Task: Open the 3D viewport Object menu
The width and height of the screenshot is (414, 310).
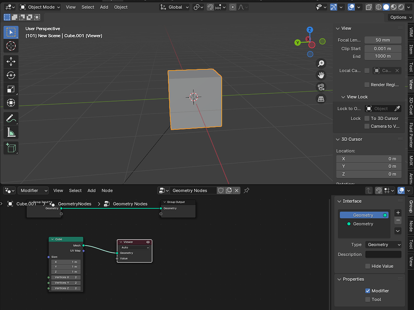Action: [120, 7]
